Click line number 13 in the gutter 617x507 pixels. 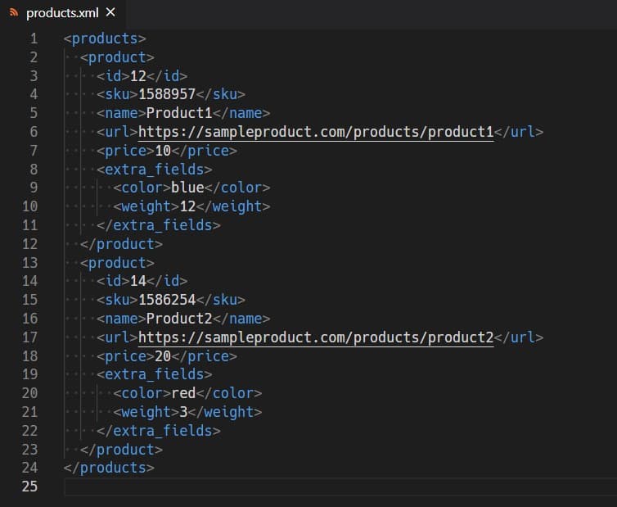tap(30, 263)
